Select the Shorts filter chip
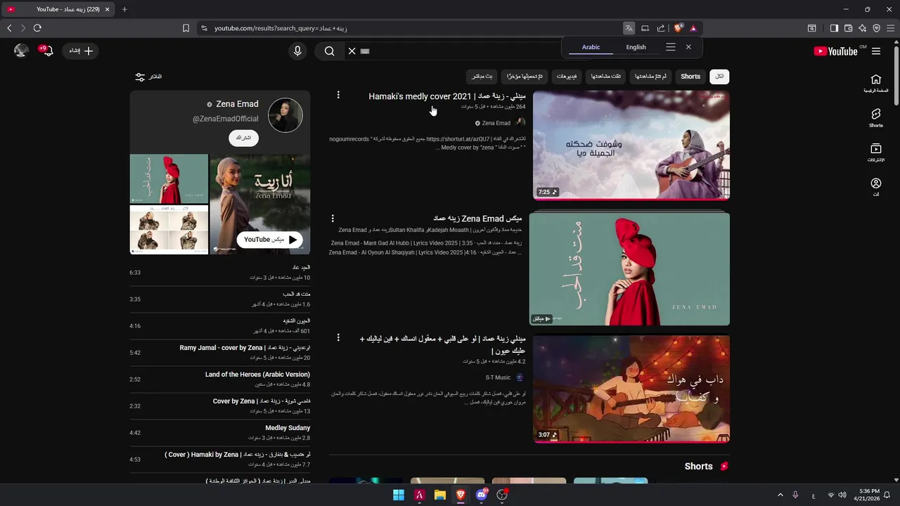Viewport: 900px width, 506px height. click(690, 77)
